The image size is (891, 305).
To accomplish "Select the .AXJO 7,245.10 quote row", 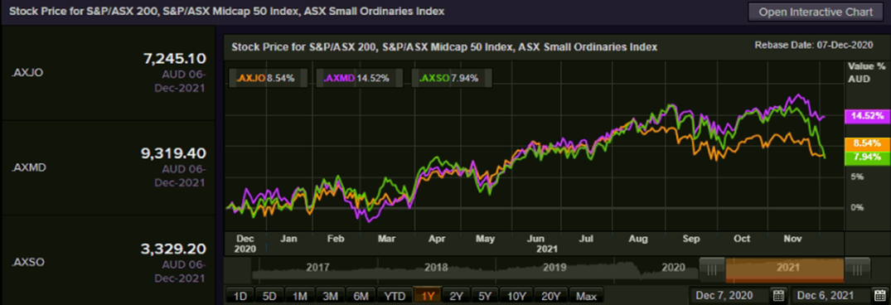I will pyautogui.click(x=109, y=73).
